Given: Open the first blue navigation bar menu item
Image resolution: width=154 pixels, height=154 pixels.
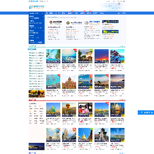Looking at the screenshot, I should pos(47,13).
